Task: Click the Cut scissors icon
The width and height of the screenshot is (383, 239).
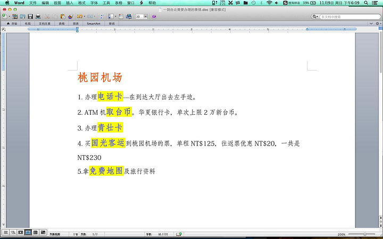Action: 48,16
